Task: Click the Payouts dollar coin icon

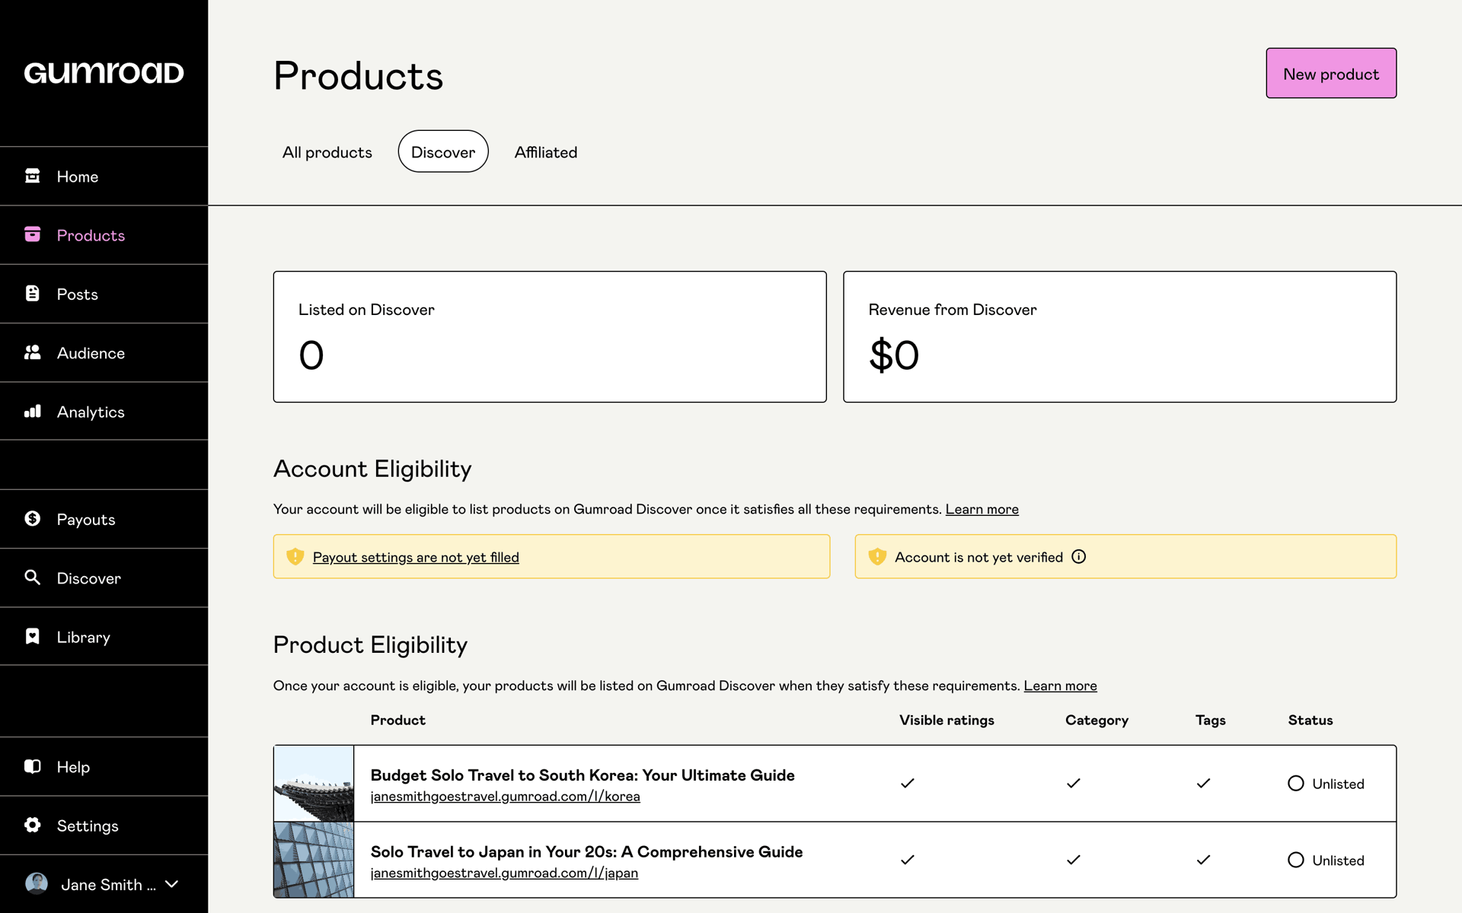Action: pos(32,518)
